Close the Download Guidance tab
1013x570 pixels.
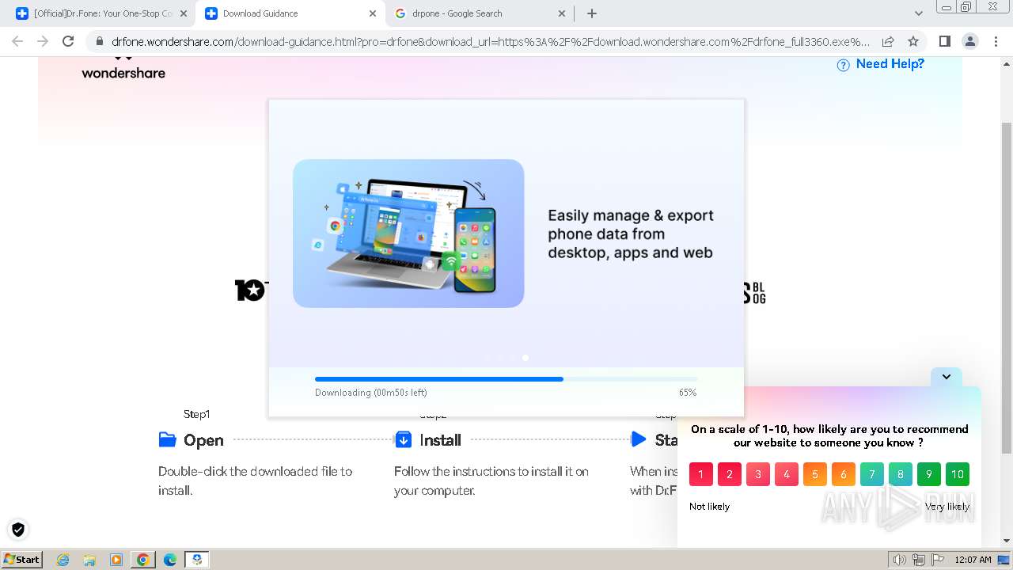click(373, 13)
